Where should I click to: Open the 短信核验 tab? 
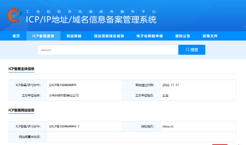(74, 36)
